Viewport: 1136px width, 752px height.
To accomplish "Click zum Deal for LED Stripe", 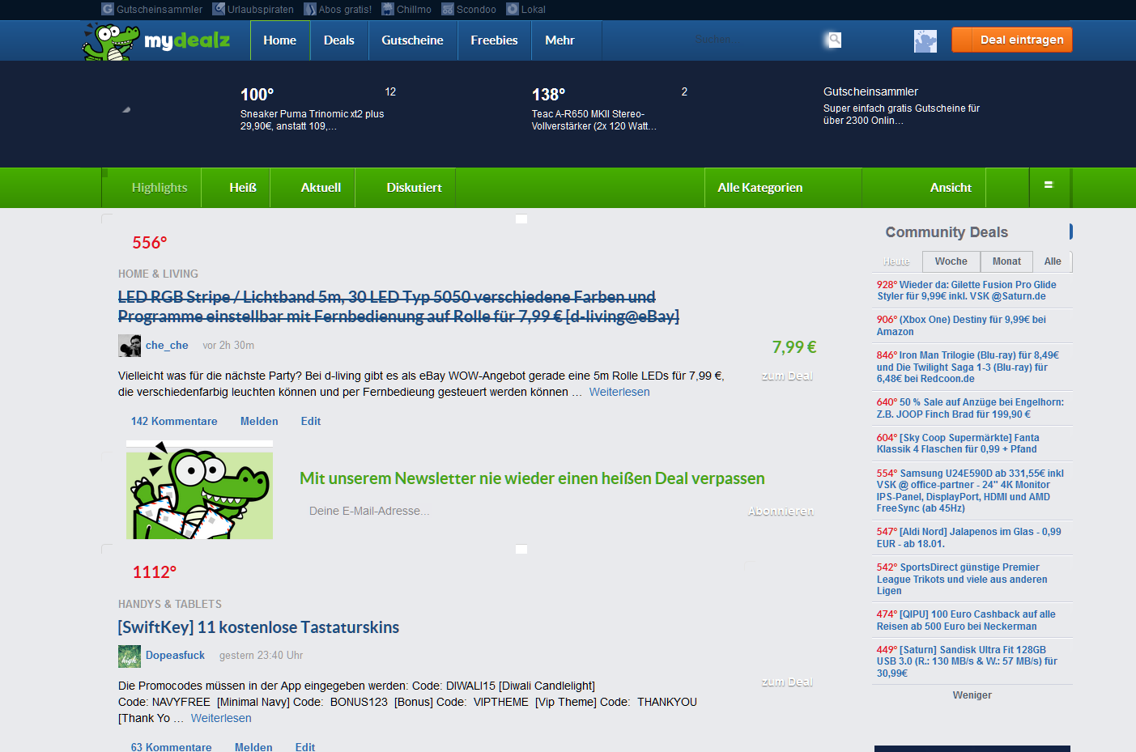I will (787, 376).
